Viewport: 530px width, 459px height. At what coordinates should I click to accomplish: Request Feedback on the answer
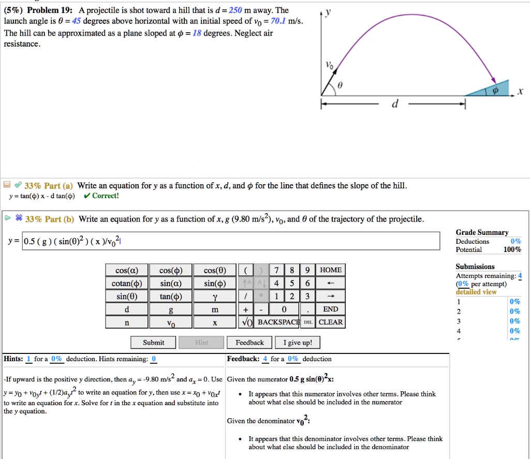tap(249, 343)
